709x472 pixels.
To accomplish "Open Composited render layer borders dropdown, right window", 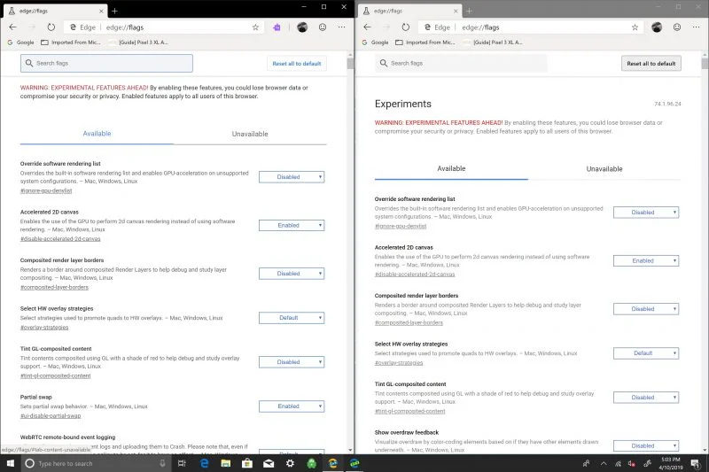I will click(x=646, y=309).
